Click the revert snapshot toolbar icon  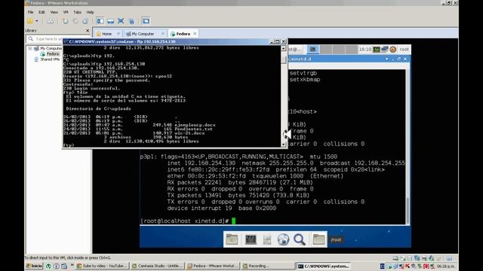pyautogui.click(x=75, y=21)
